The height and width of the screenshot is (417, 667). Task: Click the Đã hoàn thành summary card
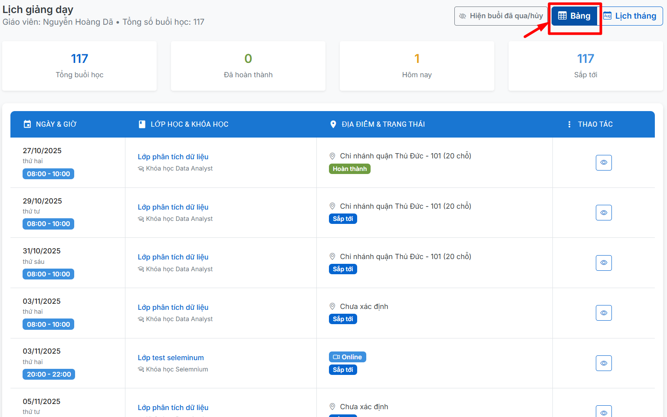click(x=248, y=66)
